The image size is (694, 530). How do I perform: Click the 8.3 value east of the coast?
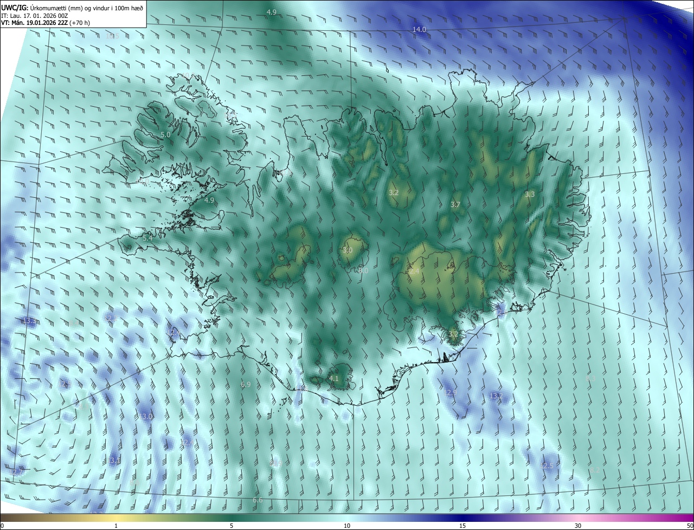click(591, 378)
